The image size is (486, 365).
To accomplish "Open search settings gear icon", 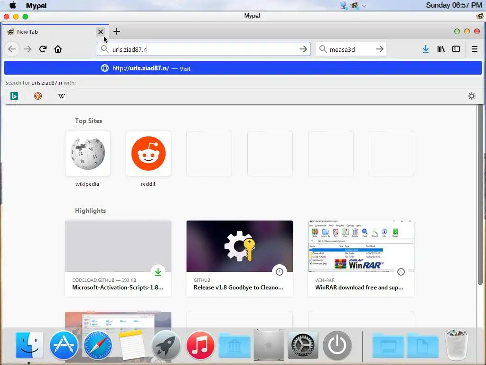I will tap(471, 96).
